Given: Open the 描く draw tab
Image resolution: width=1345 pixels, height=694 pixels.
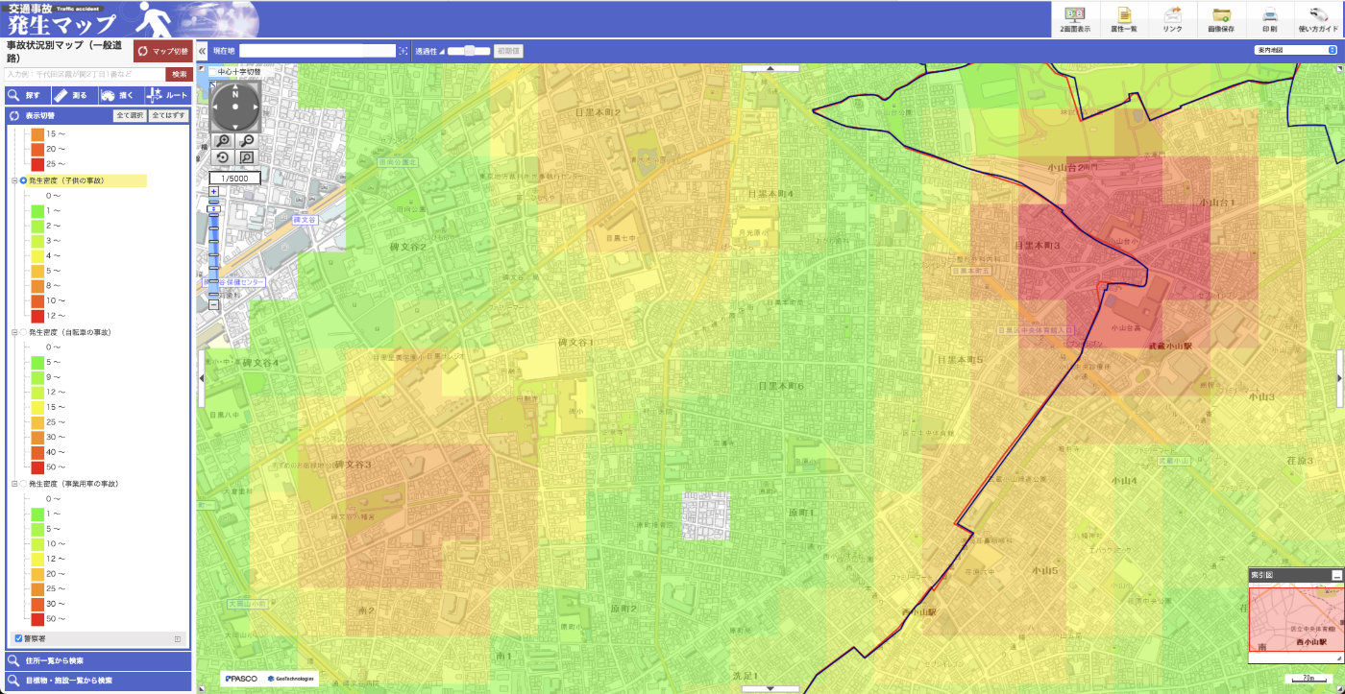Looking at the screenshot, I should 120,95.
